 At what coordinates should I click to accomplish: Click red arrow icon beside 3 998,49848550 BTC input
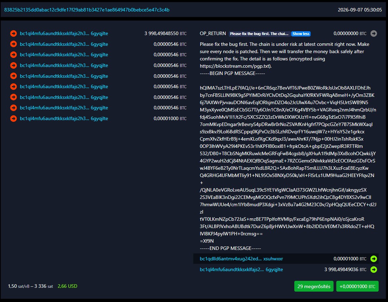(x=14, y=33)
